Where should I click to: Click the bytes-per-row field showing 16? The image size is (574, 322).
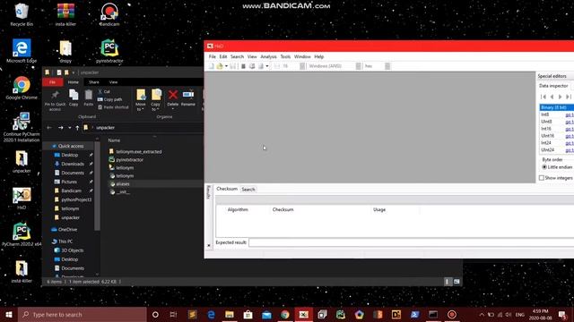tap(291, 66)
